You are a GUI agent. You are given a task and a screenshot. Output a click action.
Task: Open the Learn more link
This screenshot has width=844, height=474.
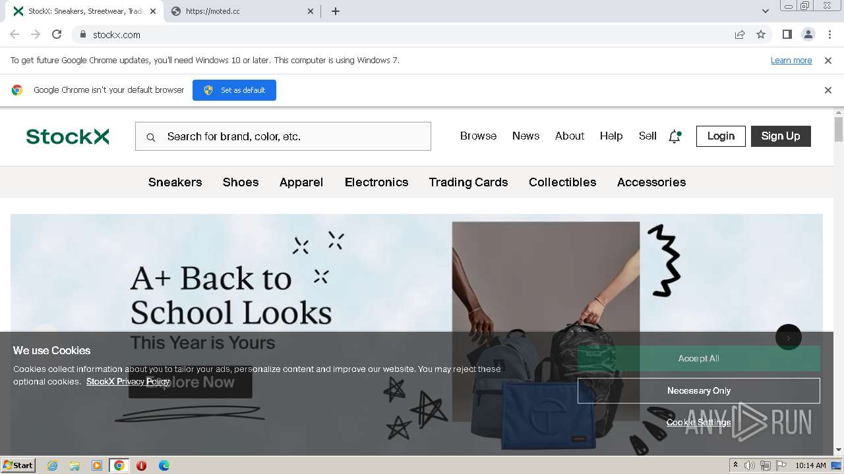tap(791, 60)
